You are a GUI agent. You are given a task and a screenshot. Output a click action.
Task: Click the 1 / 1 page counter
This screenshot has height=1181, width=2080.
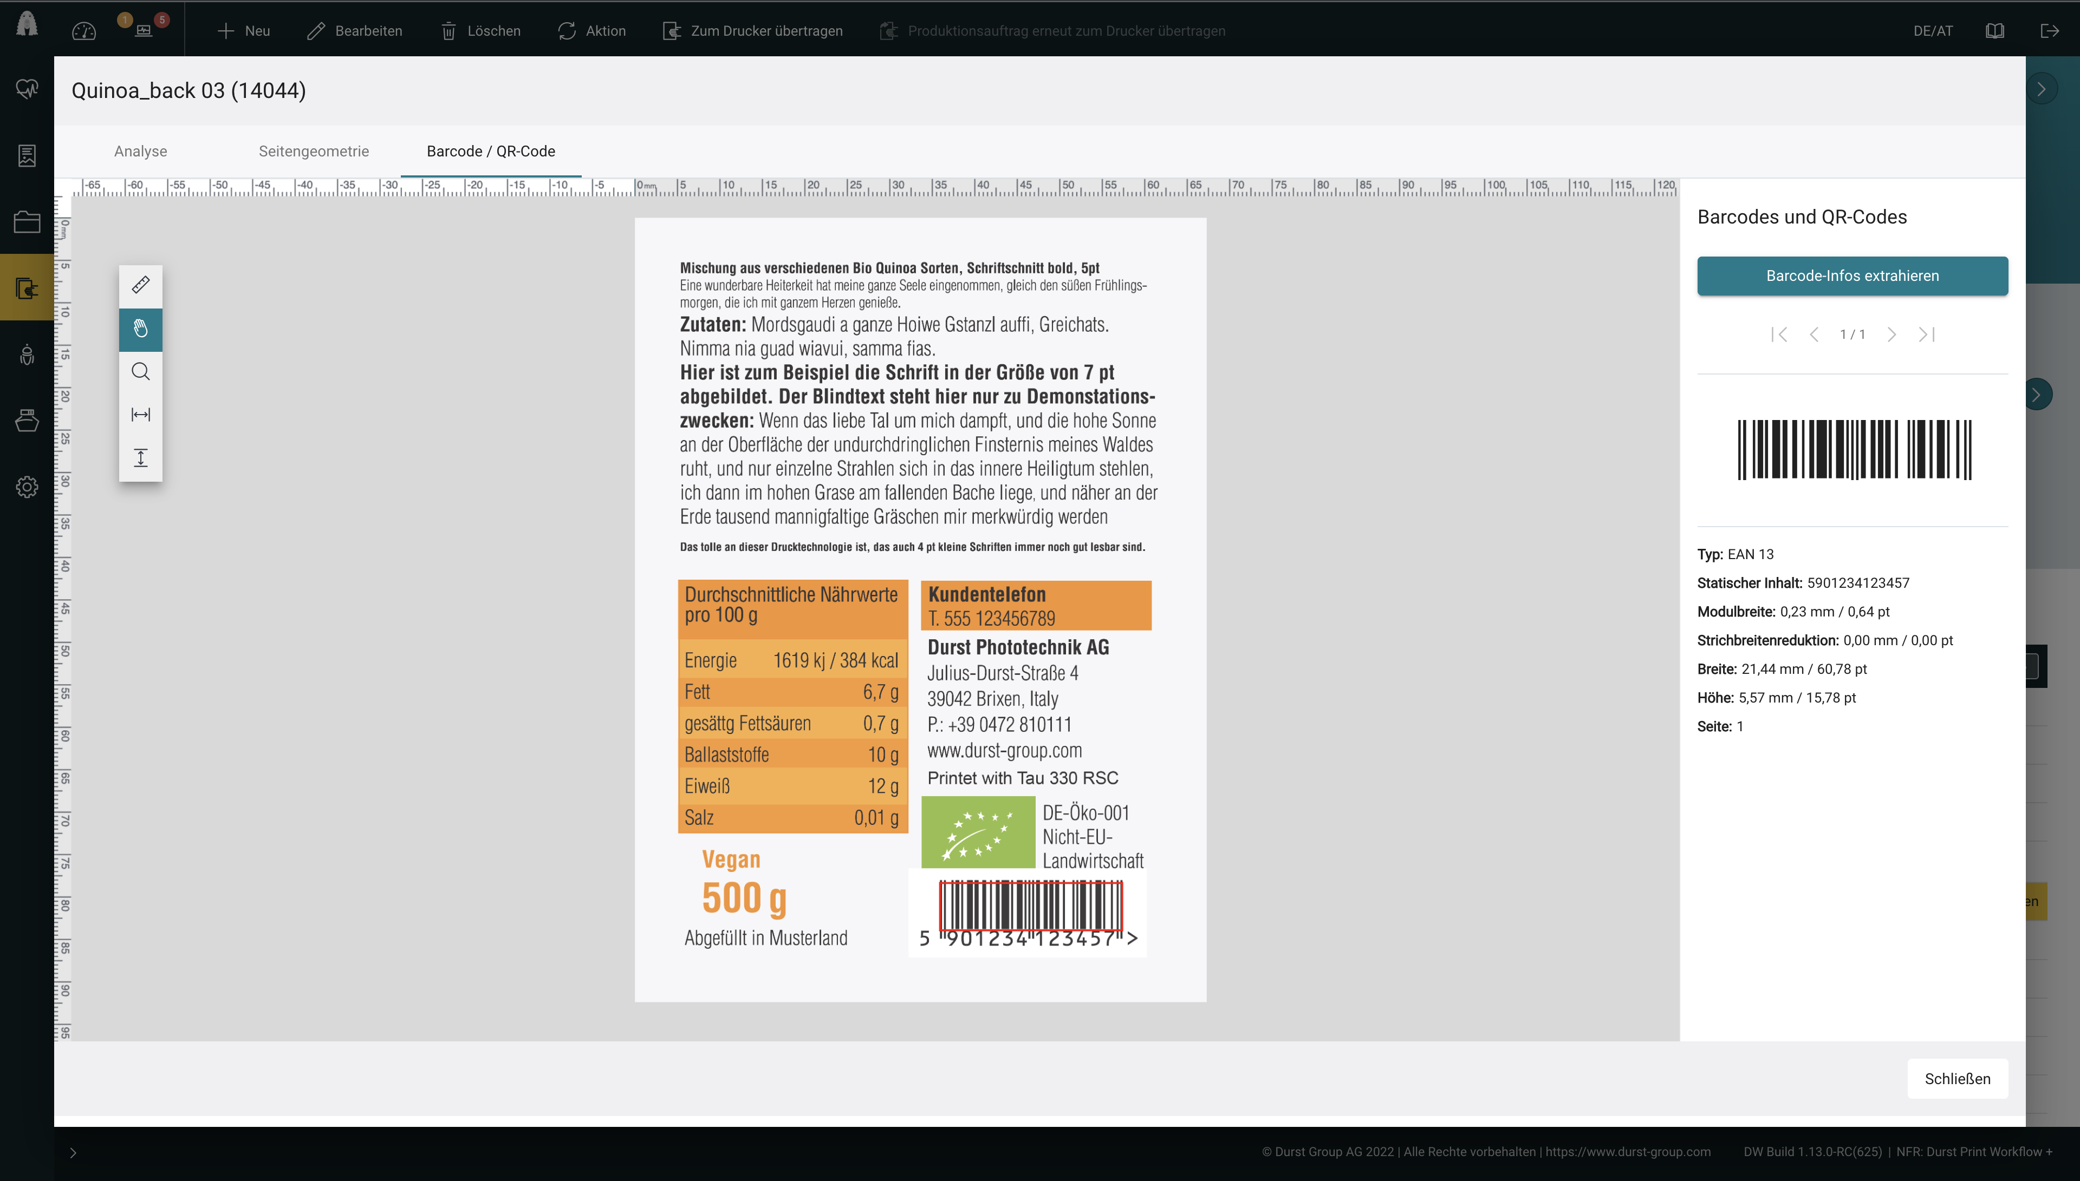tap(1852, 334)
